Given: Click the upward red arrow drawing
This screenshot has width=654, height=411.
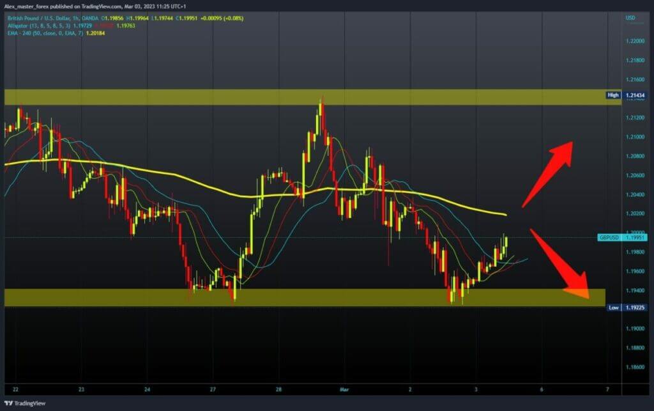Looking at the screenshot, I should coord(548,173).
